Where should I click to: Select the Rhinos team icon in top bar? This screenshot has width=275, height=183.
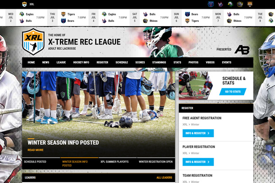pos(240,4)
